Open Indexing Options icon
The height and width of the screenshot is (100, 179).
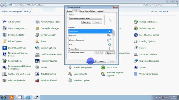pyautogui.click(x=136, y=41)
